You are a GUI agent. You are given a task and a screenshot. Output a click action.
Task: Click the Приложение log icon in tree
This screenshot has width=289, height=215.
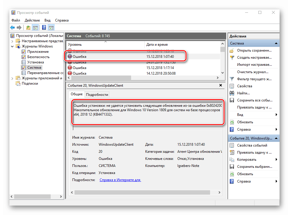pos(24,52)
